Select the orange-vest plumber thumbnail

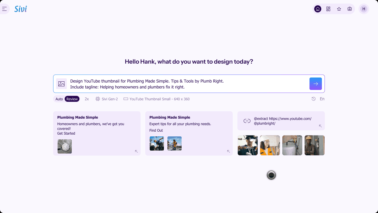coord(270,145)
